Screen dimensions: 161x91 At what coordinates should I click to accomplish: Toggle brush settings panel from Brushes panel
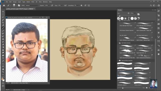click(139, 14)
